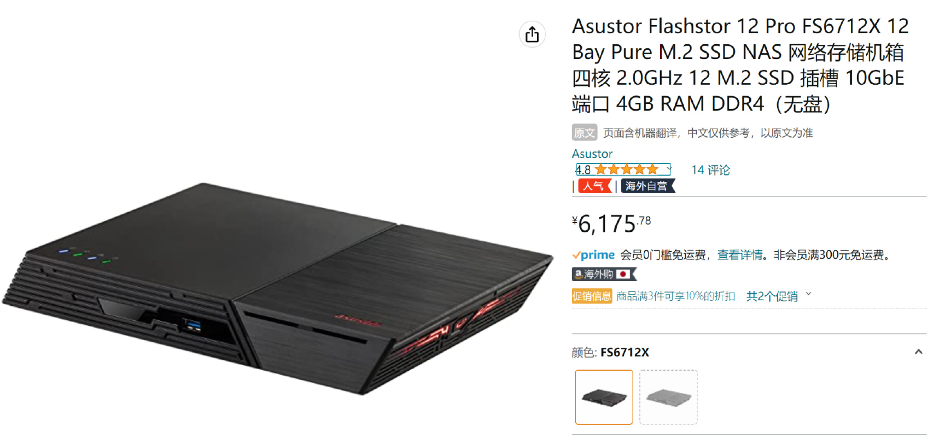Collapse the 颜色 FS6712X section chevron
This screenshot has width=945, height=444.
(x=918, y=352)
